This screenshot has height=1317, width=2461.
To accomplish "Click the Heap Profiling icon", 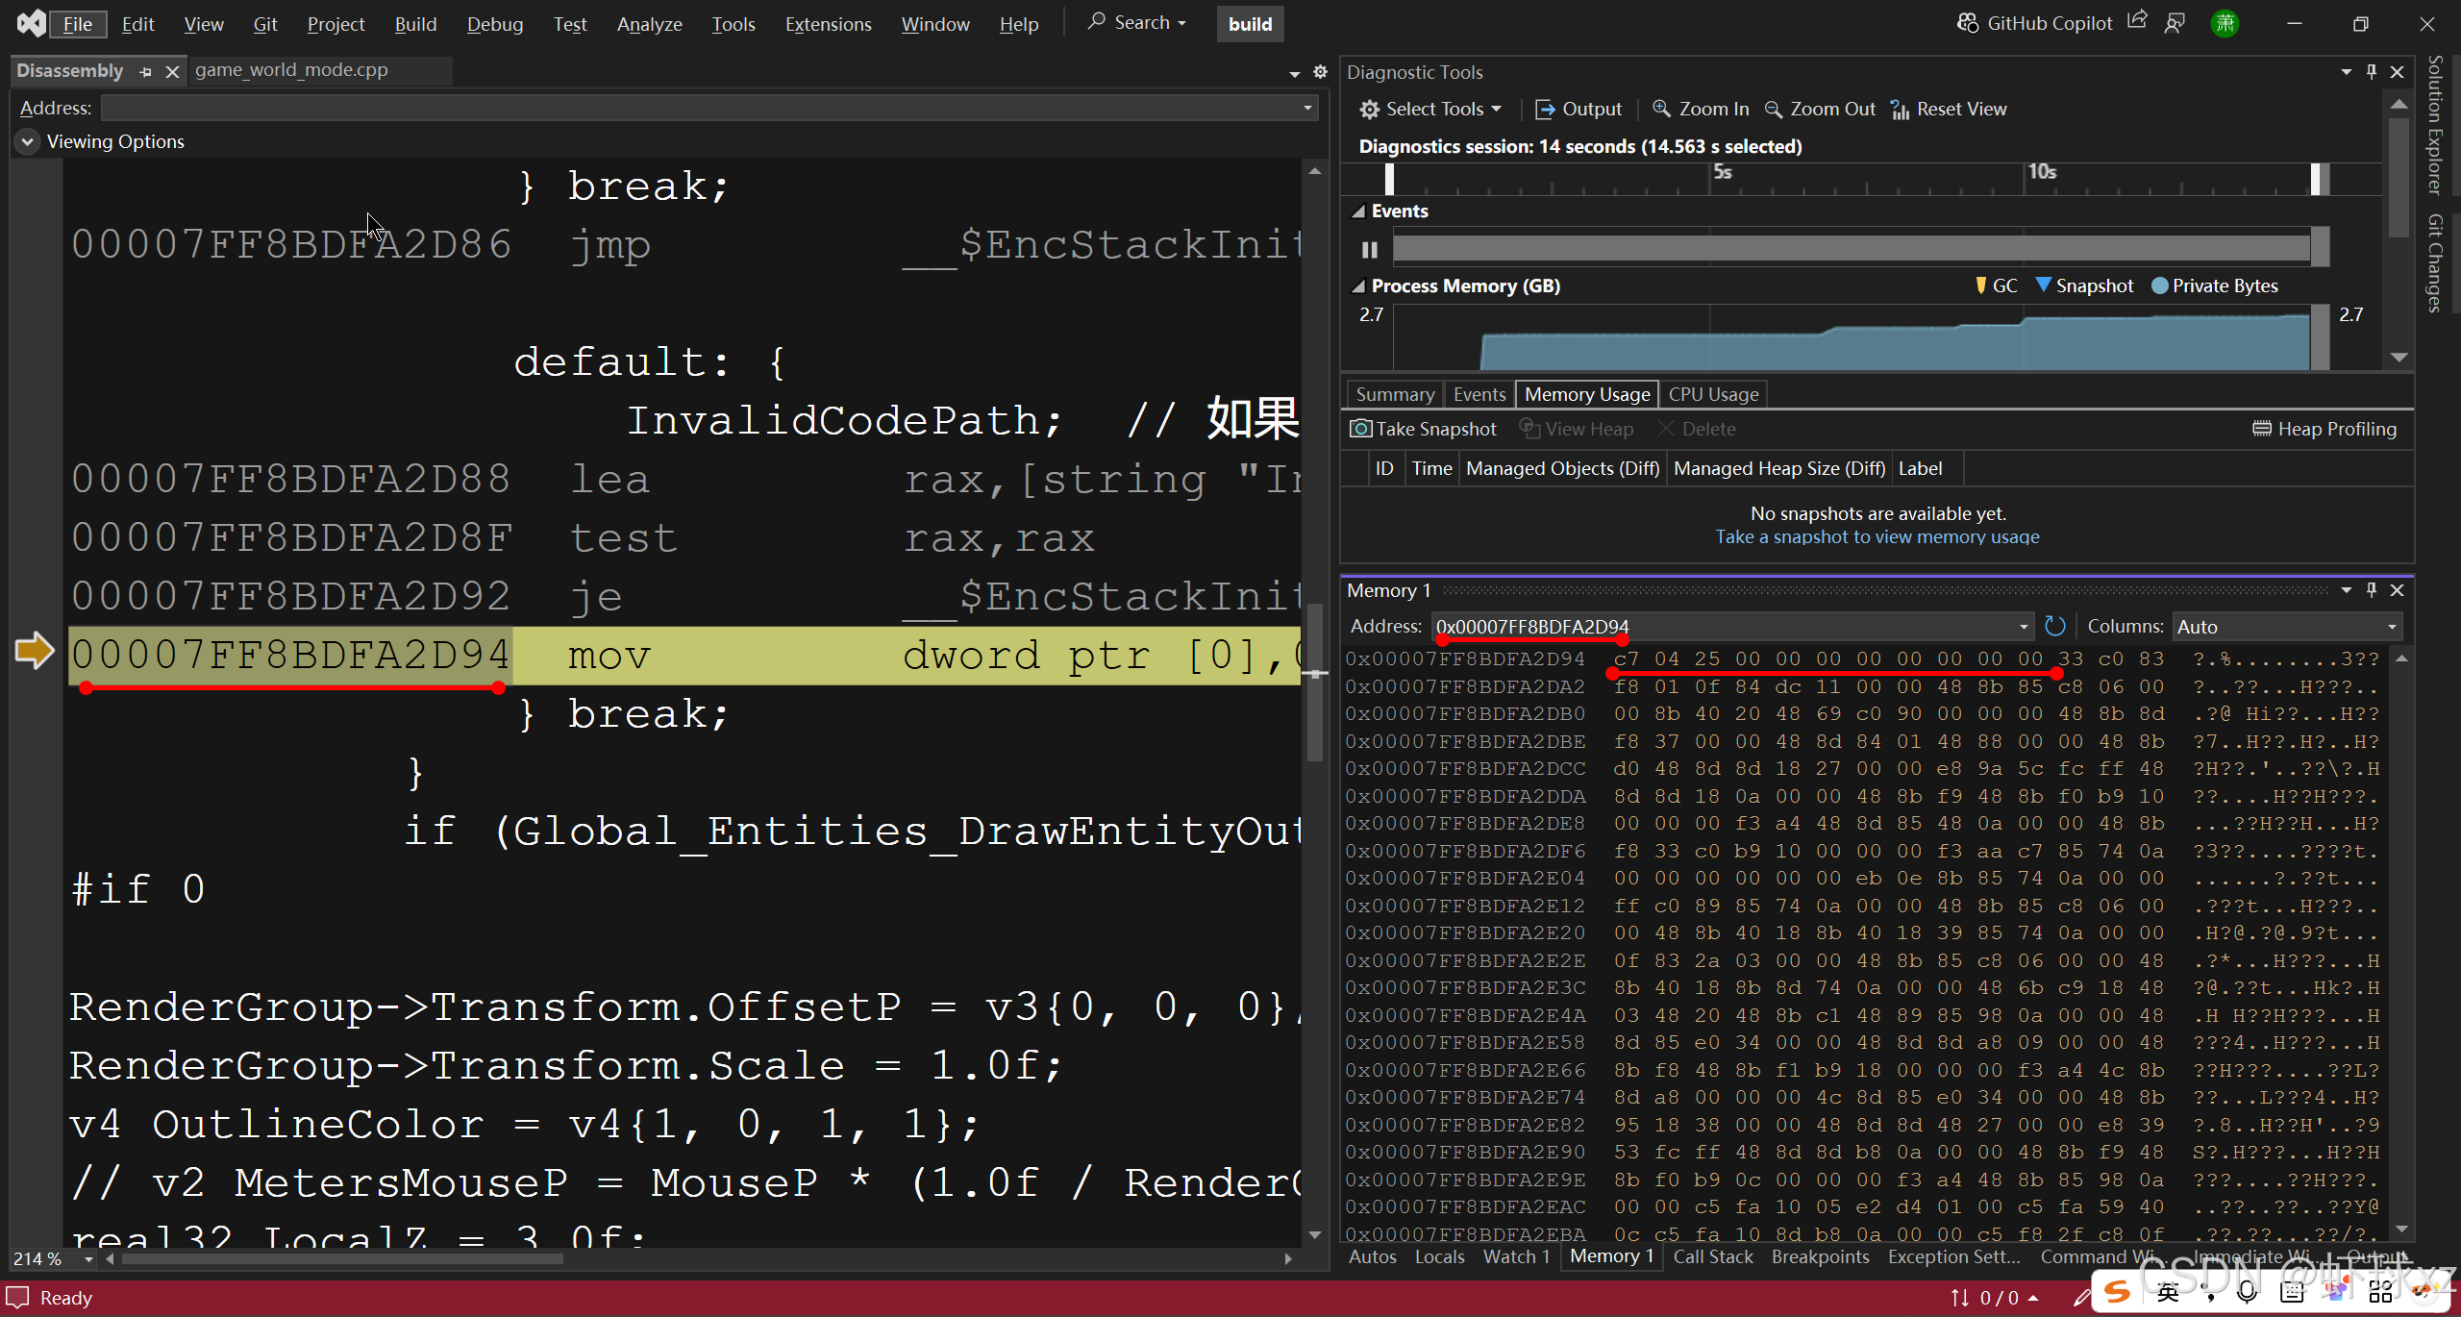I will (2261, 429).
